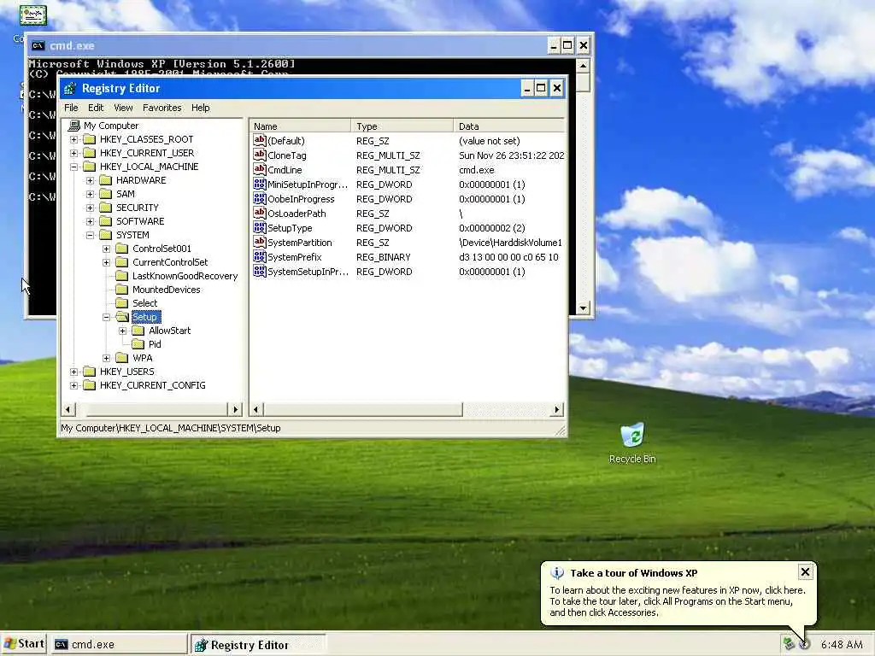Expand the SAM key
Viewport: 875px width, 656px height.
tap(90, 194)
